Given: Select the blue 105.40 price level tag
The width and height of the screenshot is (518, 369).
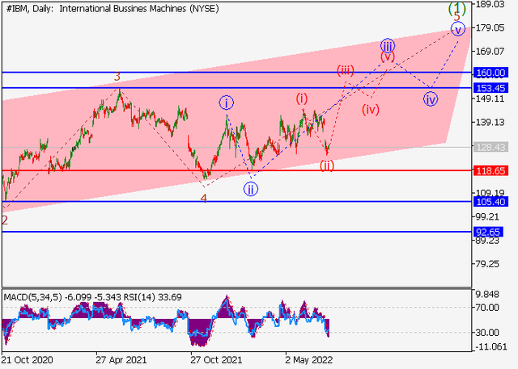Looking at the screenshot, I should (x=490, y=202).
